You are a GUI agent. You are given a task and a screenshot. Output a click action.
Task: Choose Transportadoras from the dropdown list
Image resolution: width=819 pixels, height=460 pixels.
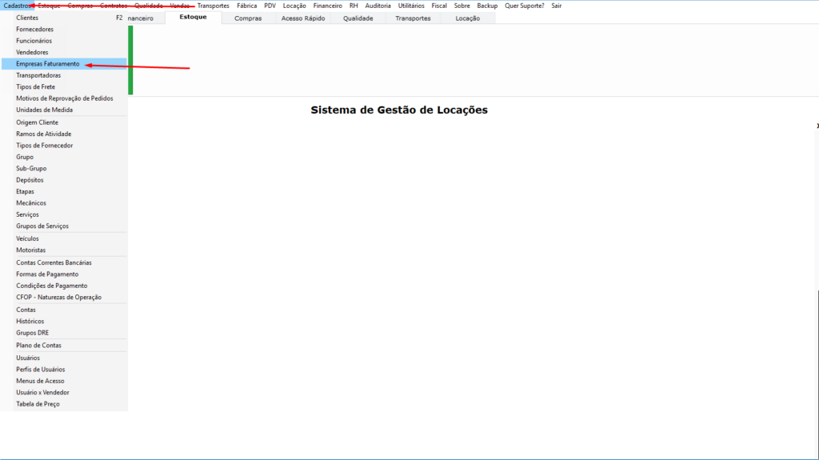[x=38, y=75]
